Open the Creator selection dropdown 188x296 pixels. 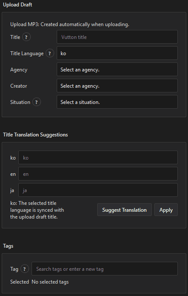coord(117,86)
